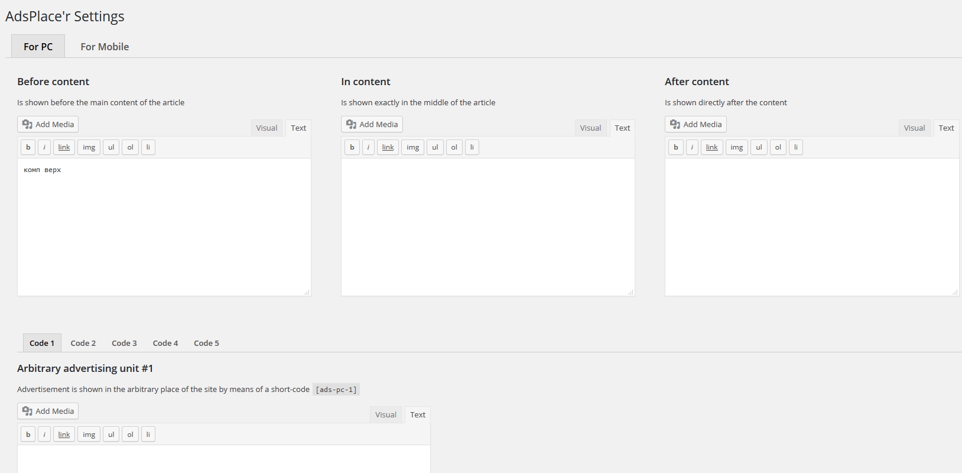Insert ol list in Arbitrary unit #1 toolbar
Screen dimensions: 962x473
130,435
